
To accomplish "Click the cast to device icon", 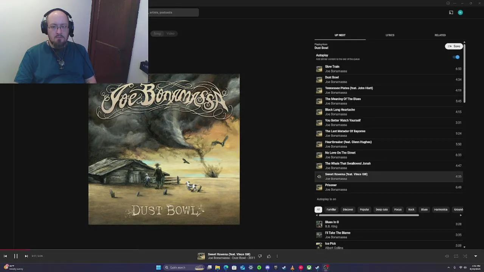I will (x=451, y=12).
